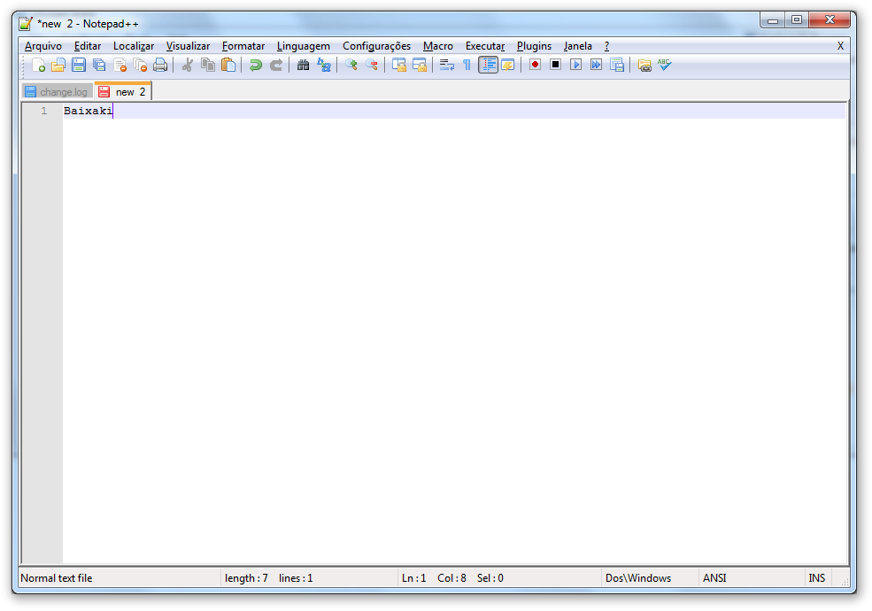Close document using the menu bar X
Image resolution: width=872 pixels, height=611 pixels.
(840, 46)
